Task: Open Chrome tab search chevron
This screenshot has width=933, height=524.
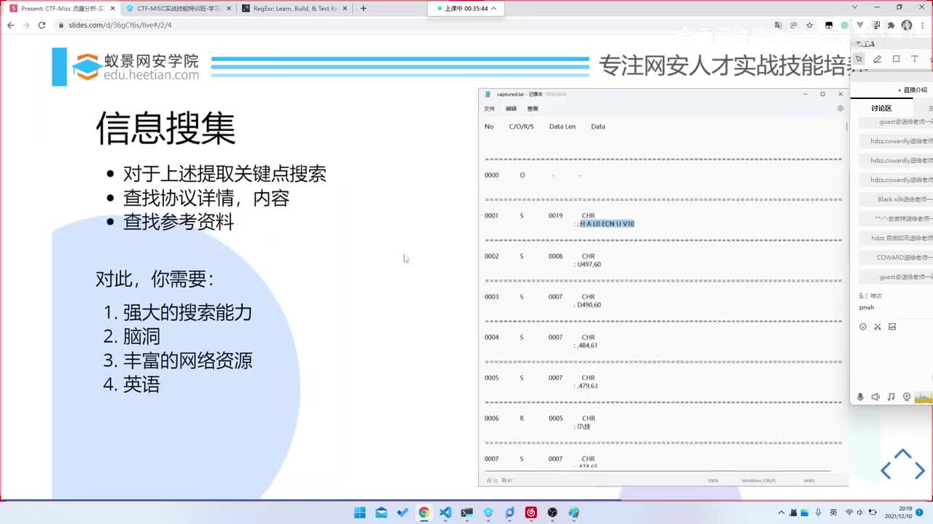Action: pyautogui.click(x=855, y=7)
